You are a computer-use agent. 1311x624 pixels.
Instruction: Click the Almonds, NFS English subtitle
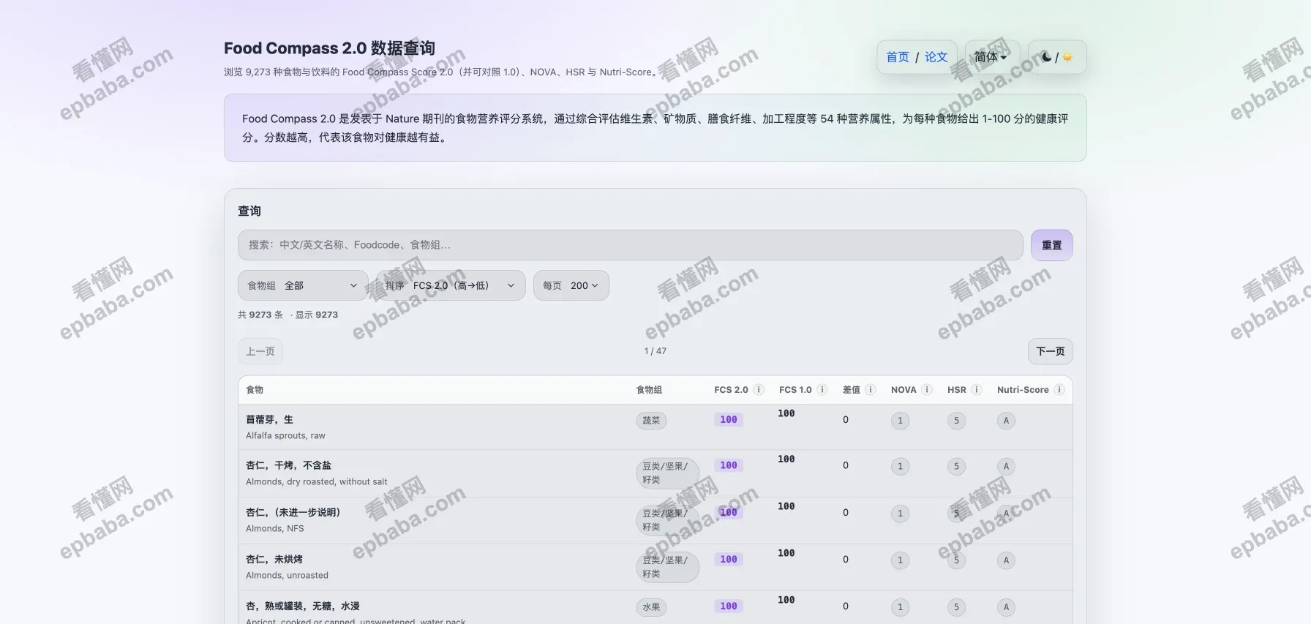click(275, 528)
